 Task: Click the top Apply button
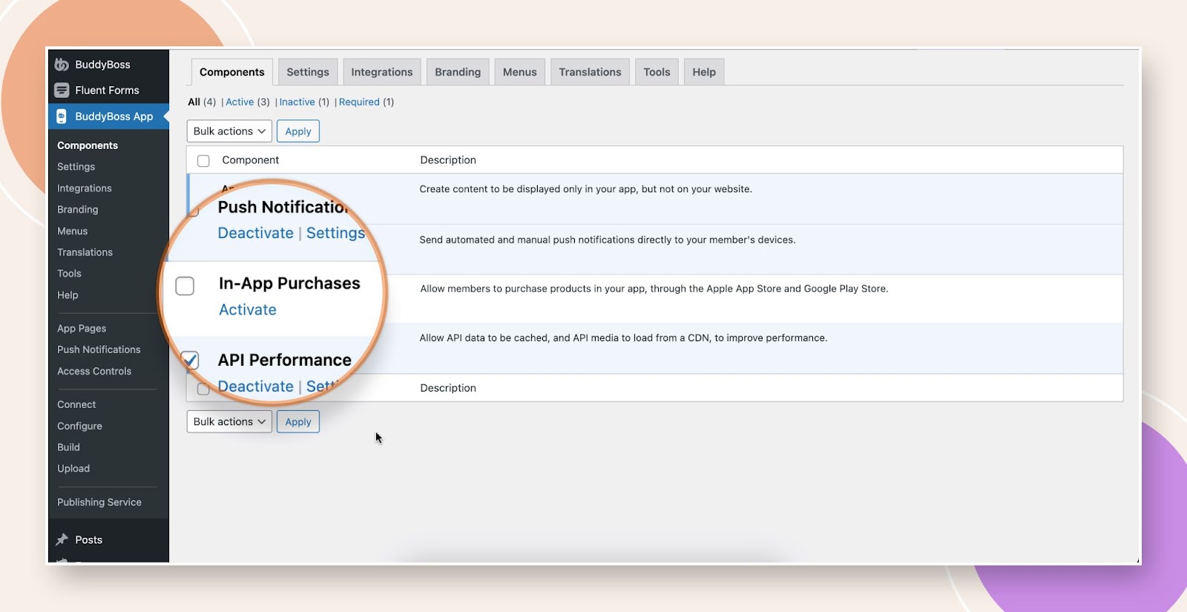pos(298,131)
